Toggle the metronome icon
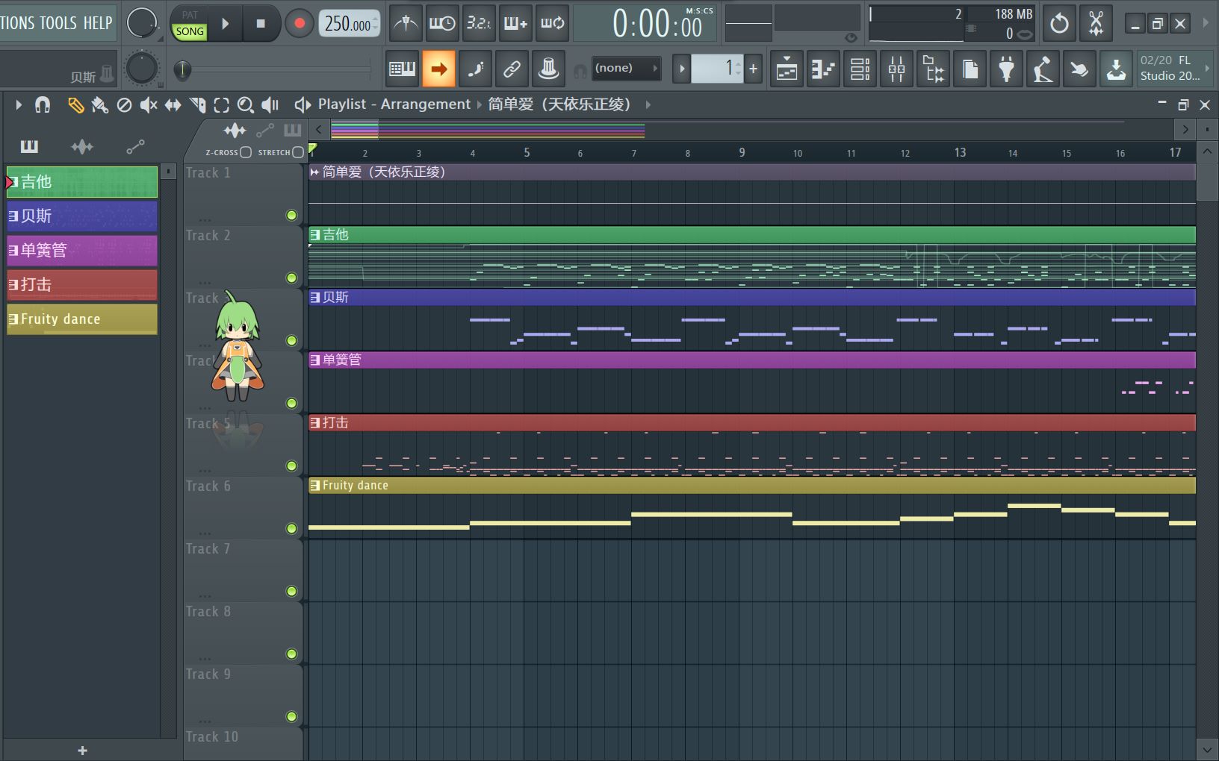The width and height of the screenshot is (1219, 761). 406,24
